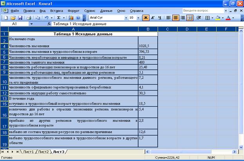Expand the Fill Color palette dropdown
The width and height of the screenshot is (244, 161).
coord(223,18)
